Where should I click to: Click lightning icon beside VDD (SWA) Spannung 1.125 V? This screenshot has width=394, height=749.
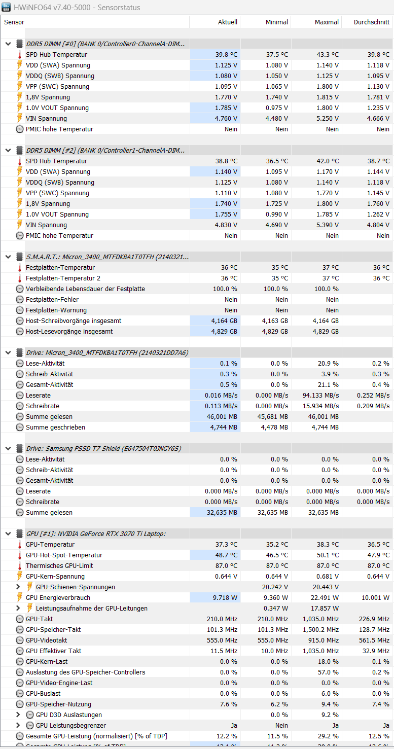point(20,65)
